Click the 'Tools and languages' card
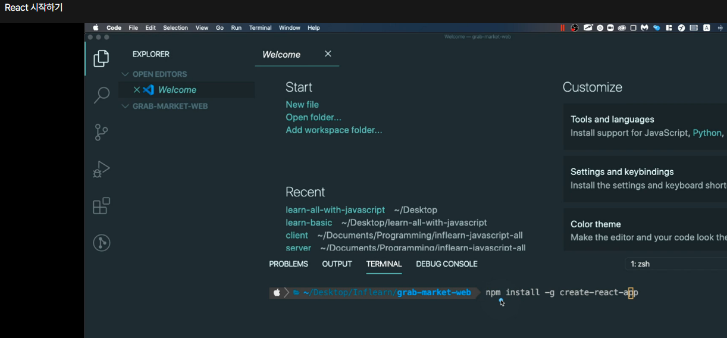727x338 pixels. point(645,126)
